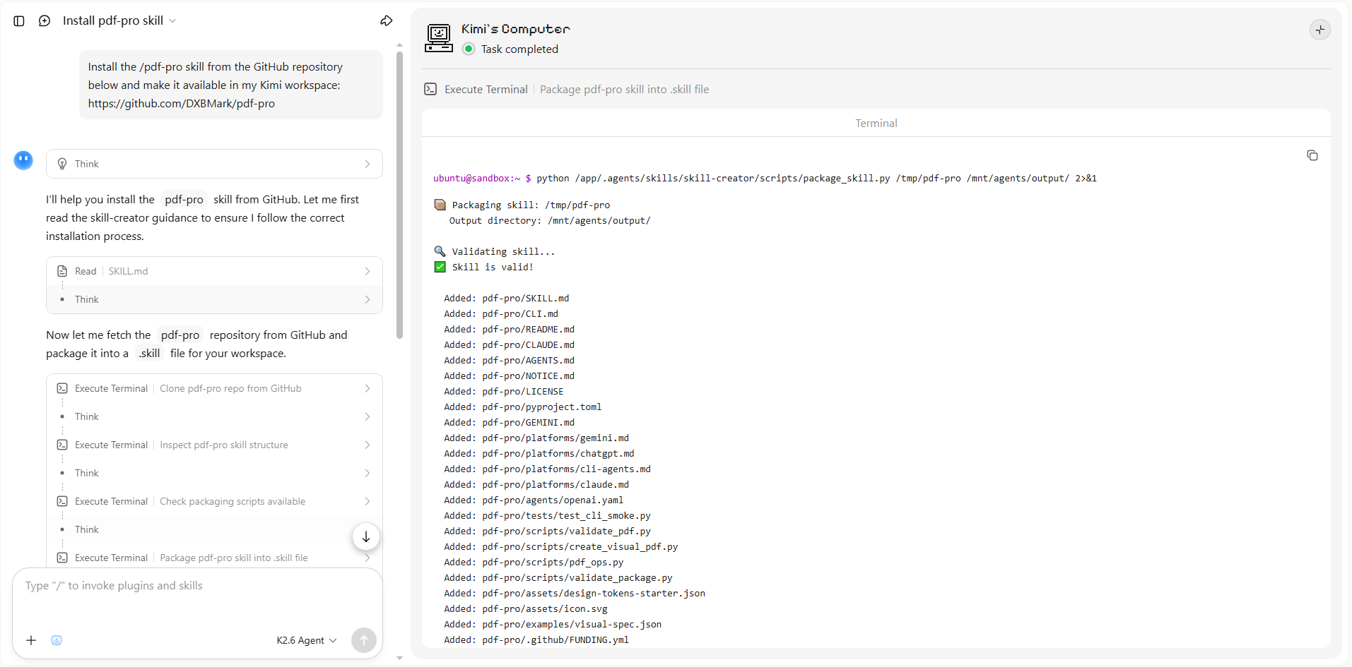Click 'Added: pdf-pro/assets/icon.svg' terminal line
1352x667 pixels.
[x=525, y=608]
